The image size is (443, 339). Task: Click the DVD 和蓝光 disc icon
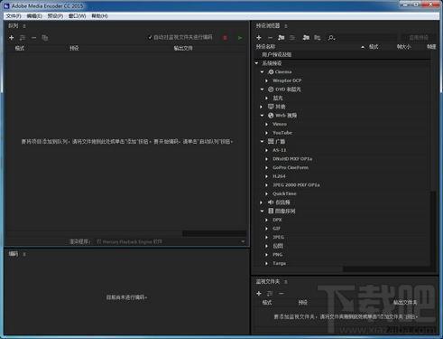click(271, 89)
